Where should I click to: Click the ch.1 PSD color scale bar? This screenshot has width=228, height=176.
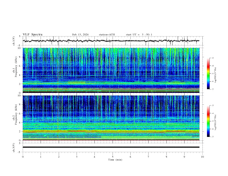(208, 74)
